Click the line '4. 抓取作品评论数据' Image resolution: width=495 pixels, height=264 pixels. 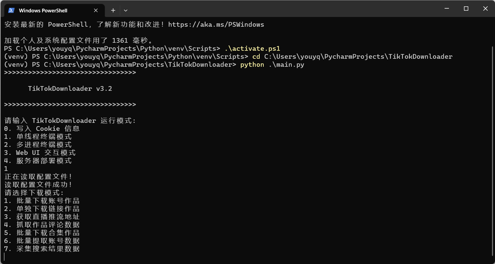pyautogui.click(x=42, y=225)
